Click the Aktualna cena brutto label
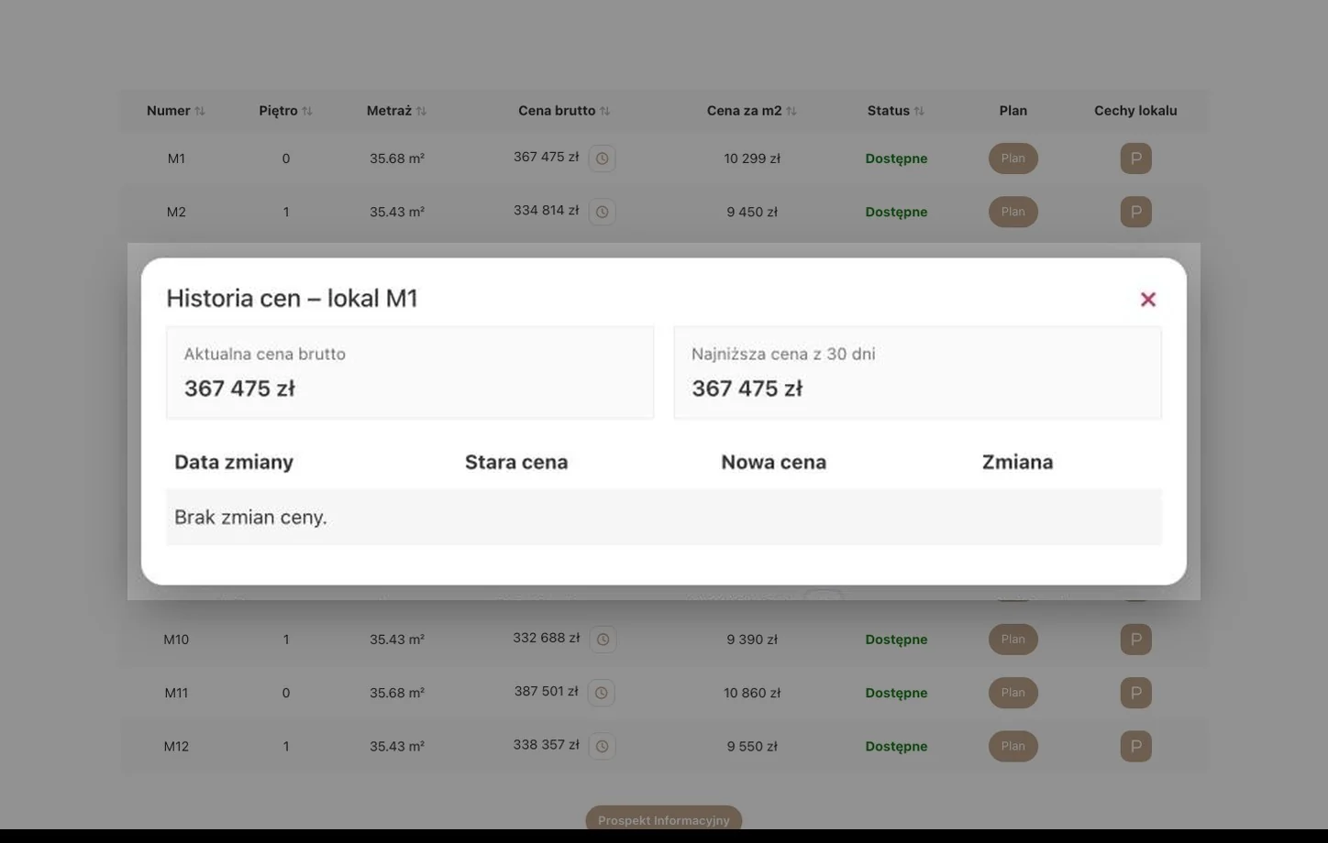Viewport: 1328px width, 843px height. pyautogui.click(x=265, y=354)
